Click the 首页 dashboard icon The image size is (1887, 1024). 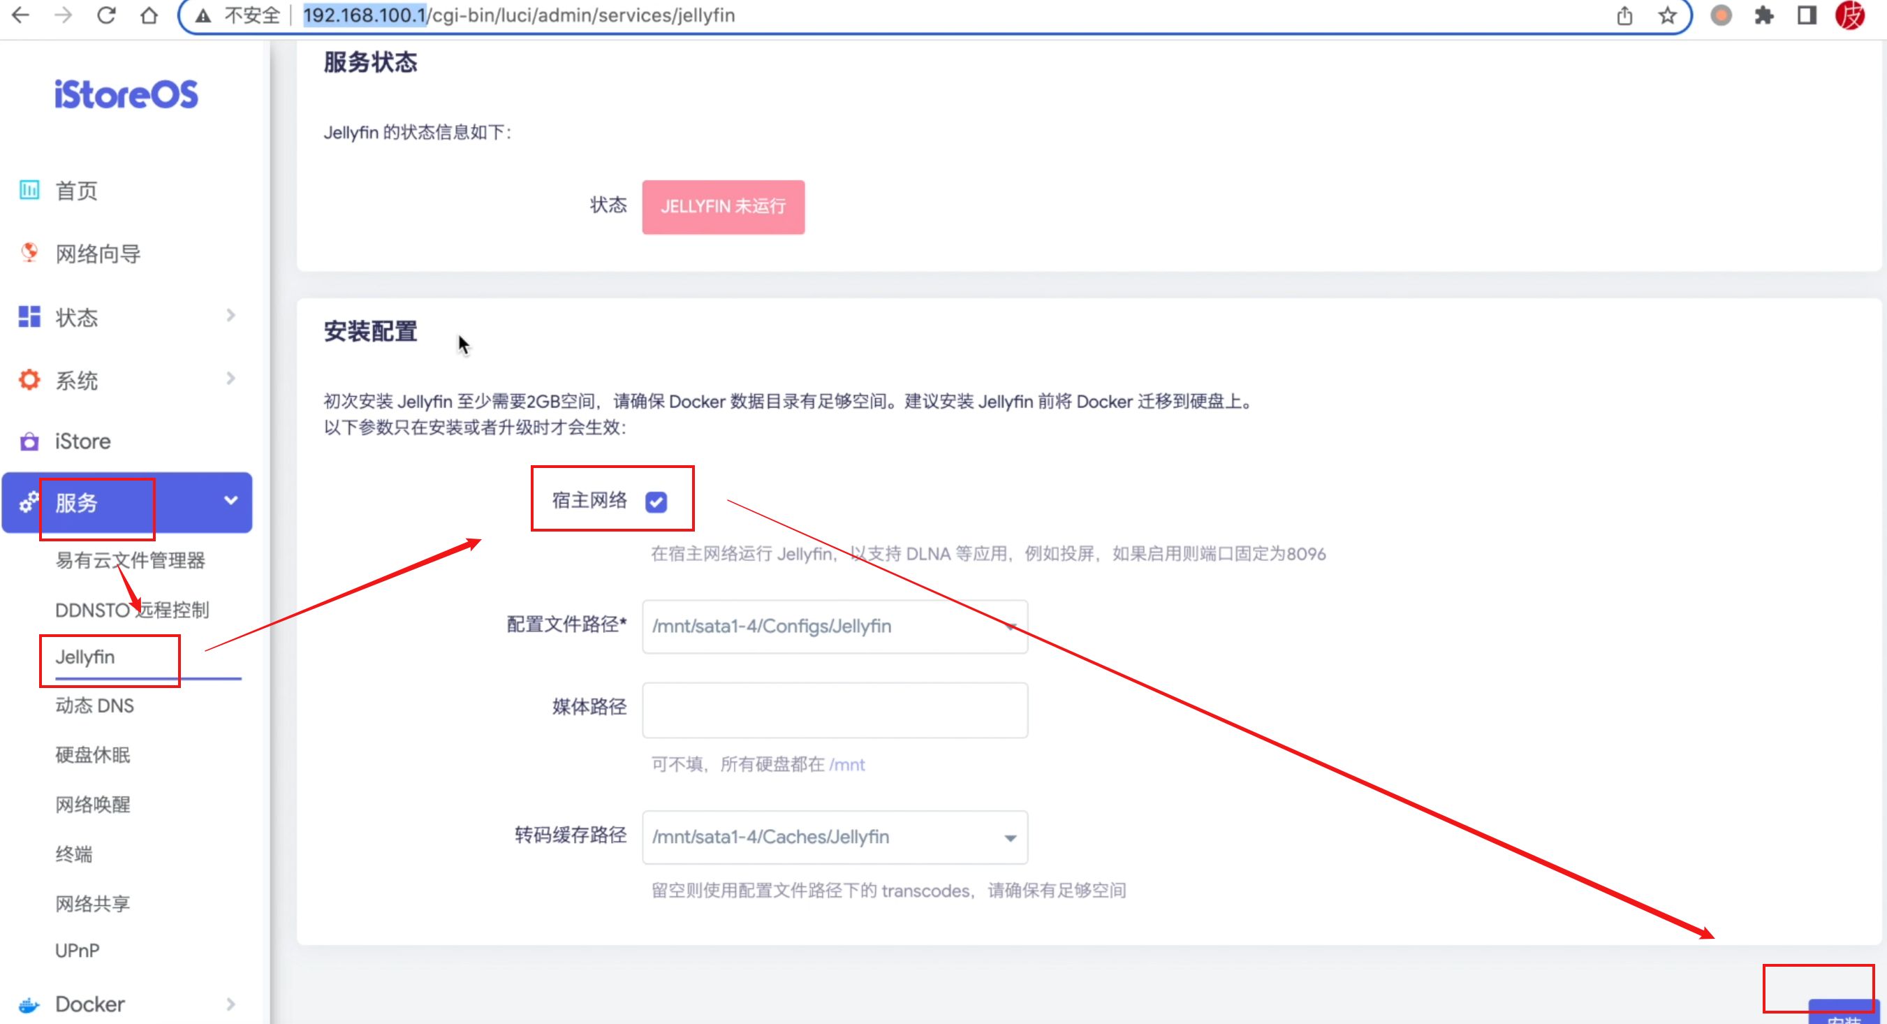point(29,191)
